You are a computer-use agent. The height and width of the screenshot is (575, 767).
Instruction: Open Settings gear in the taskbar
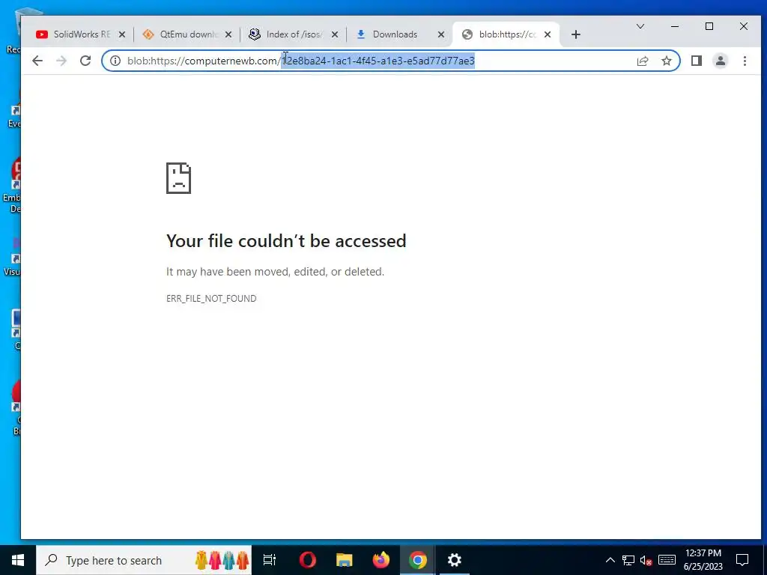pyautogui.click(x=455, y=560)
